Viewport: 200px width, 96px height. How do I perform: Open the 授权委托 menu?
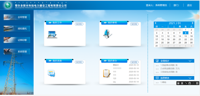pyautogui.click(x=17, y=29)
